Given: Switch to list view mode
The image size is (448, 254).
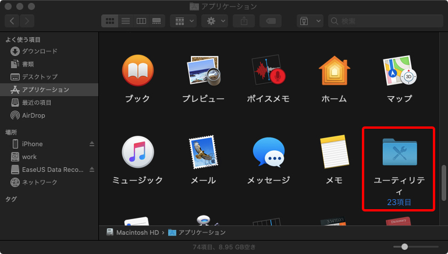Looking at the screenshot, I should coord(125,21).
